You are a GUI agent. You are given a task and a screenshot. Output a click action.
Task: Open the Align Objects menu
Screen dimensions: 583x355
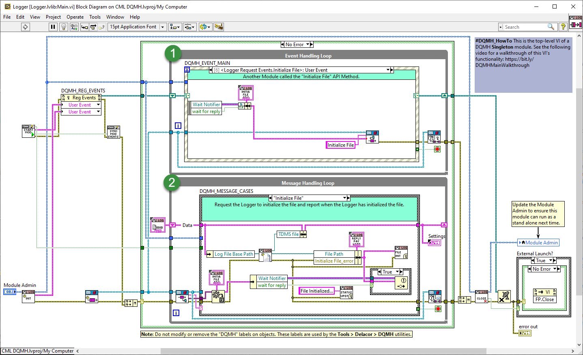[175, 27]
